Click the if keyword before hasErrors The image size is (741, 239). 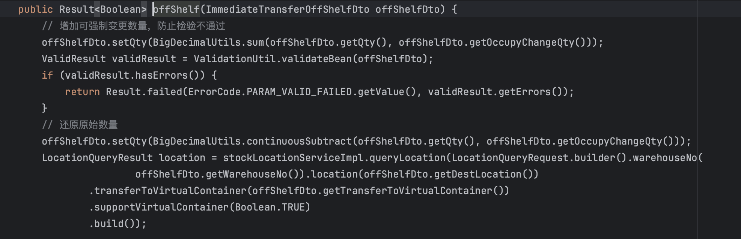point(47,75)
